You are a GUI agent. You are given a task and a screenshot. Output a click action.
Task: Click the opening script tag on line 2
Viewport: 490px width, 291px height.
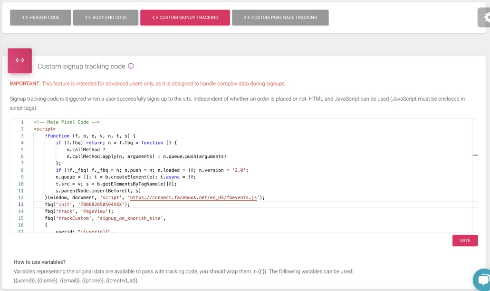[x=45, y=129]
